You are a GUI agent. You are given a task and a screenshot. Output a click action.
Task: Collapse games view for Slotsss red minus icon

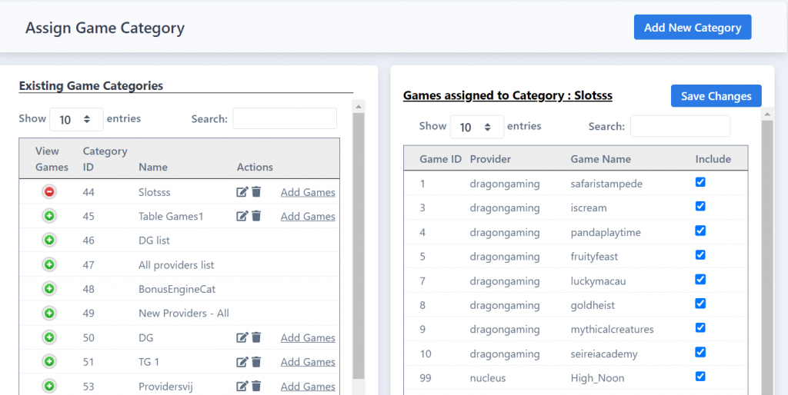click(x=49, y=192)
